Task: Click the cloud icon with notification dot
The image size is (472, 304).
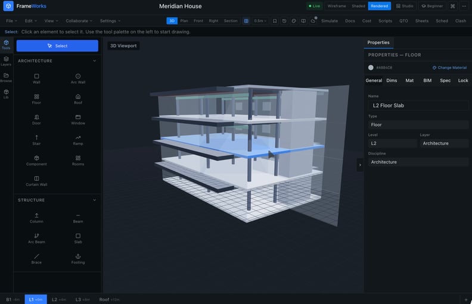Action: [313, 21]
